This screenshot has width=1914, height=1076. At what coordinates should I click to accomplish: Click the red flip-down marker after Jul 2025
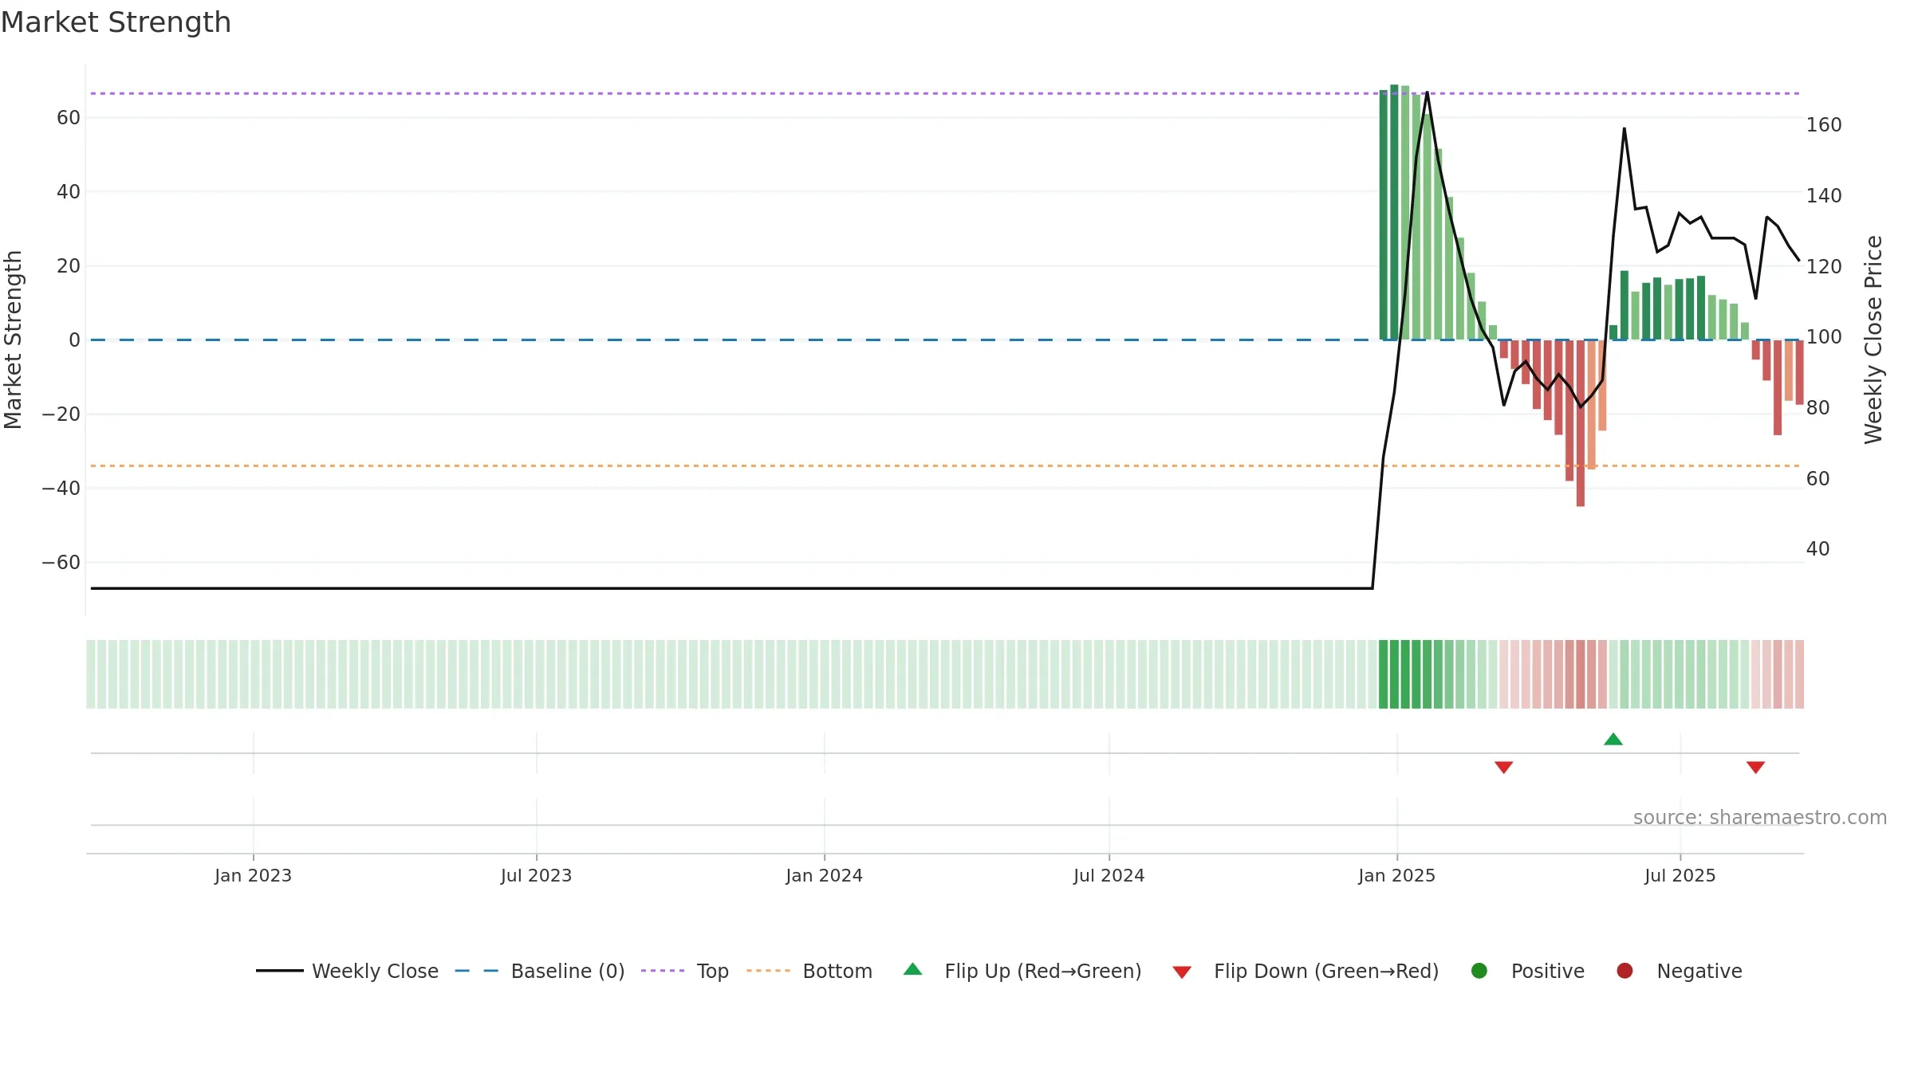[x=1755, y=767]
